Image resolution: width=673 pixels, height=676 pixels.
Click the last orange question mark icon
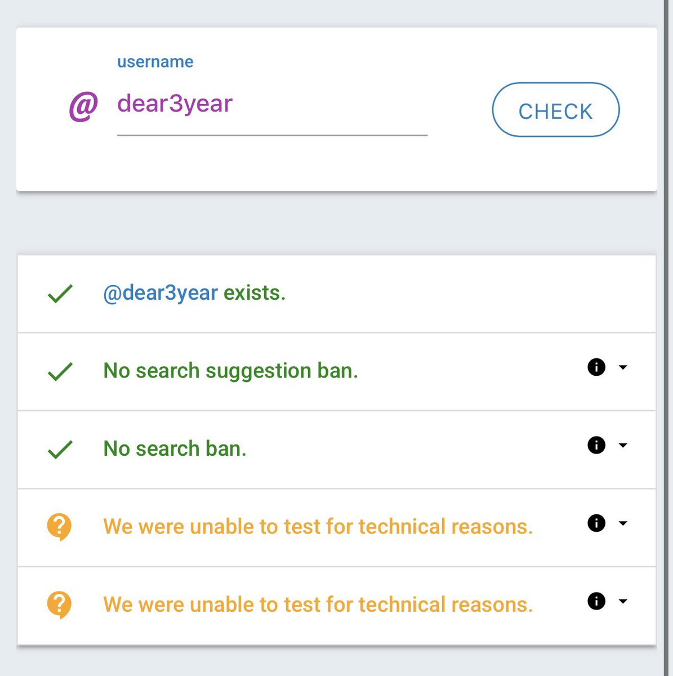coord(59,605)
